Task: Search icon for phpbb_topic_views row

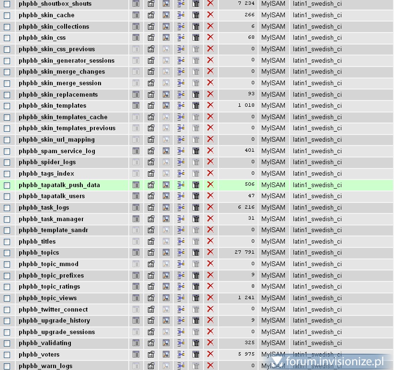Action: pos(166,298)
